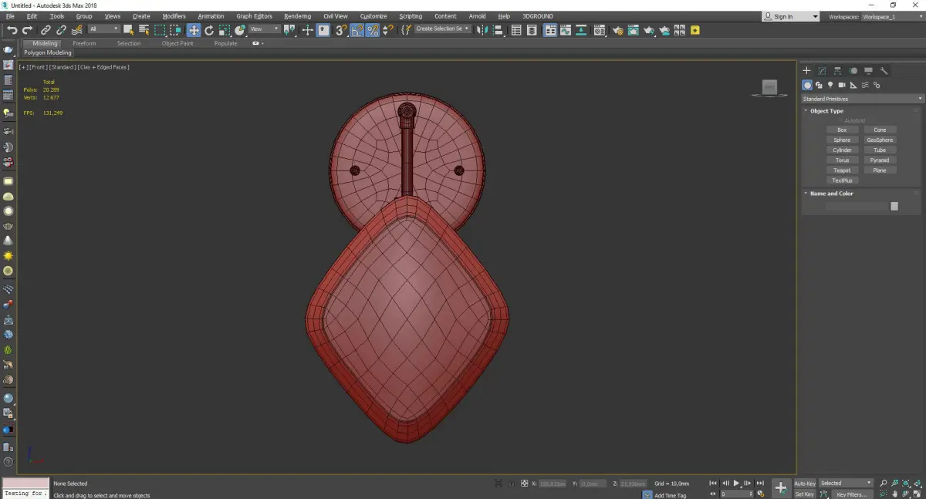Switch to the Lights category icon
This screenshot has height=499, width=926.
(830, 85)
